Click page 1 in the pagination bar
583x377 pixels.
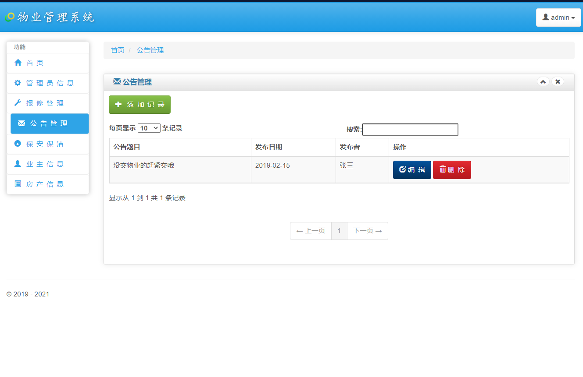pyautogui.click(x=339, y=231)
